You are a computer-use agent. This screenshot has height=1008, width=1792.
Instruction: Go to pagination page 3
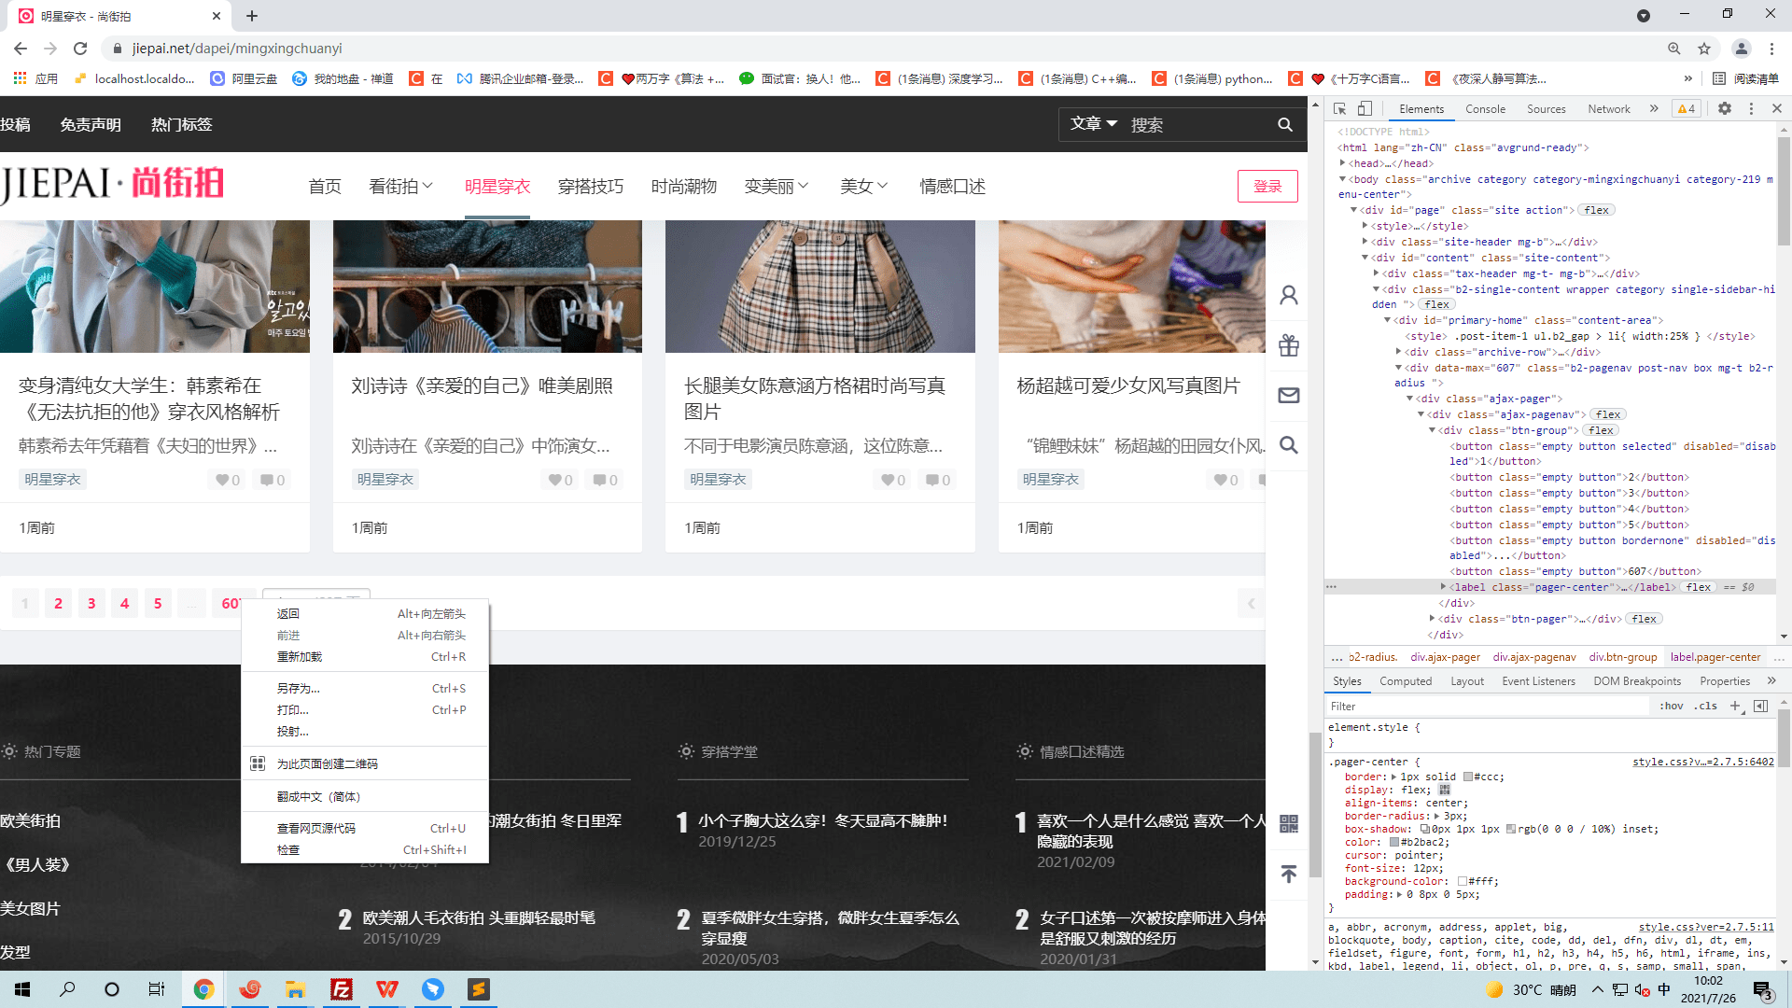coord(91,604)
